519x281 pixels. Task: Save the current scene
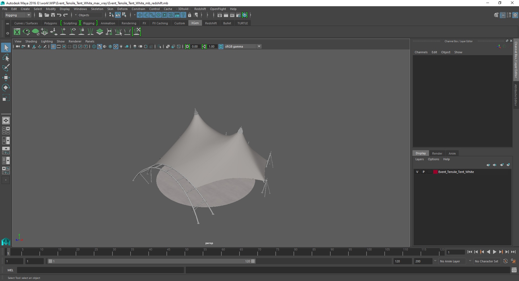coord(53,15)
